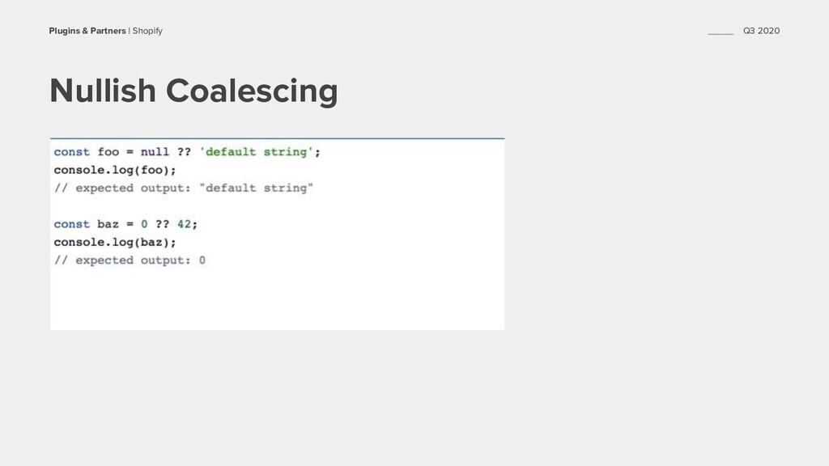This screenshot has width=829, height=466.
Task: Click the green 'default string' literal
Action: [257, 152]
